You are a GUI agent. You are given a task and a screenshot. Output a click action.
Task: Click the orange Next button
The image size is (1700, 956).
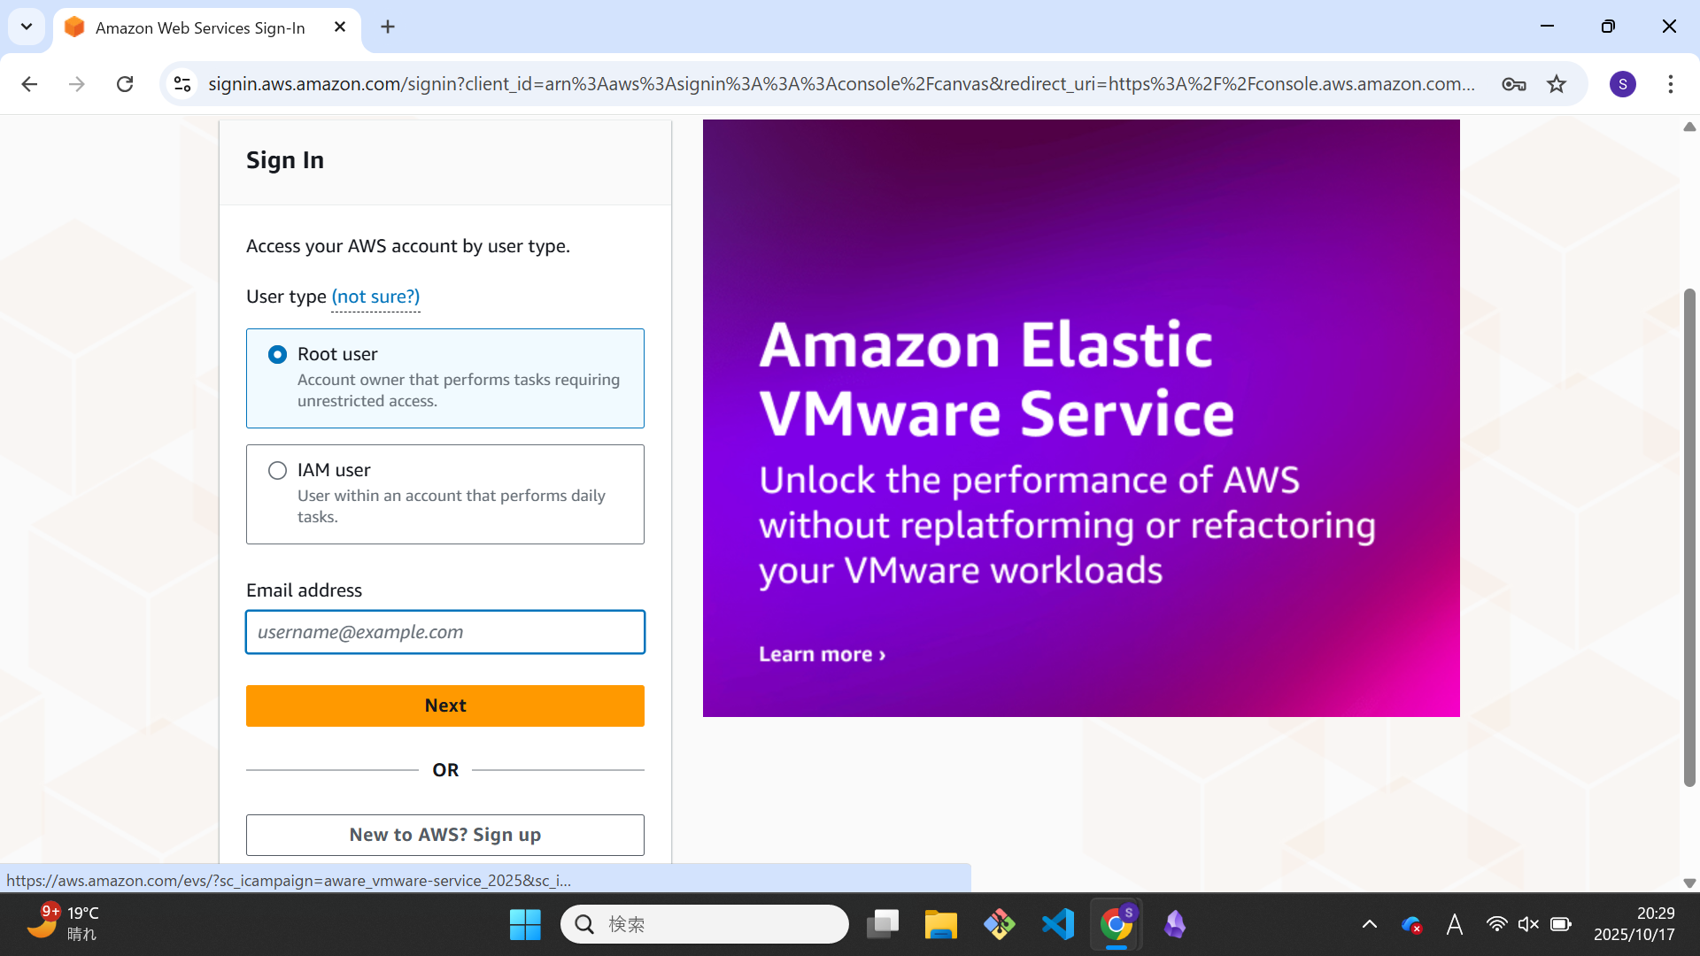tap(444, 705)
